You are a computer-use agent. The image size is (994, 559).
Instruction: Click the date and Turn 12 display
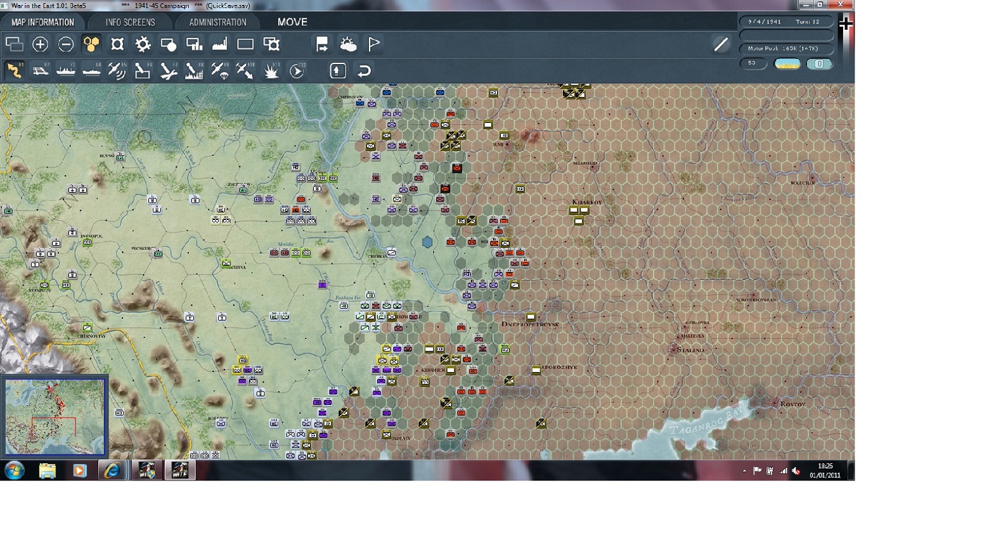[787, 22]
